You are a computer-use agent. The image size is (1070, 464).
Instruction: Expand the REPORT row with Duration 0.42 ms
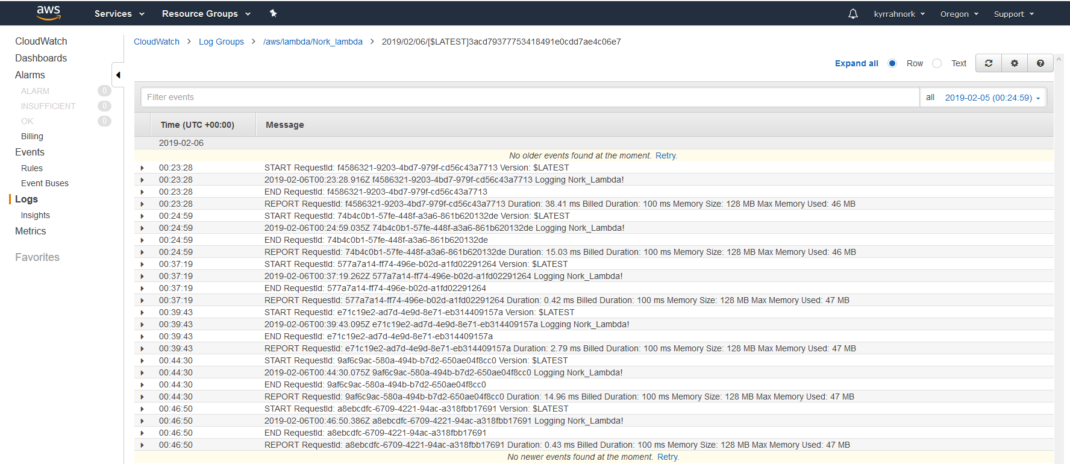142,300
